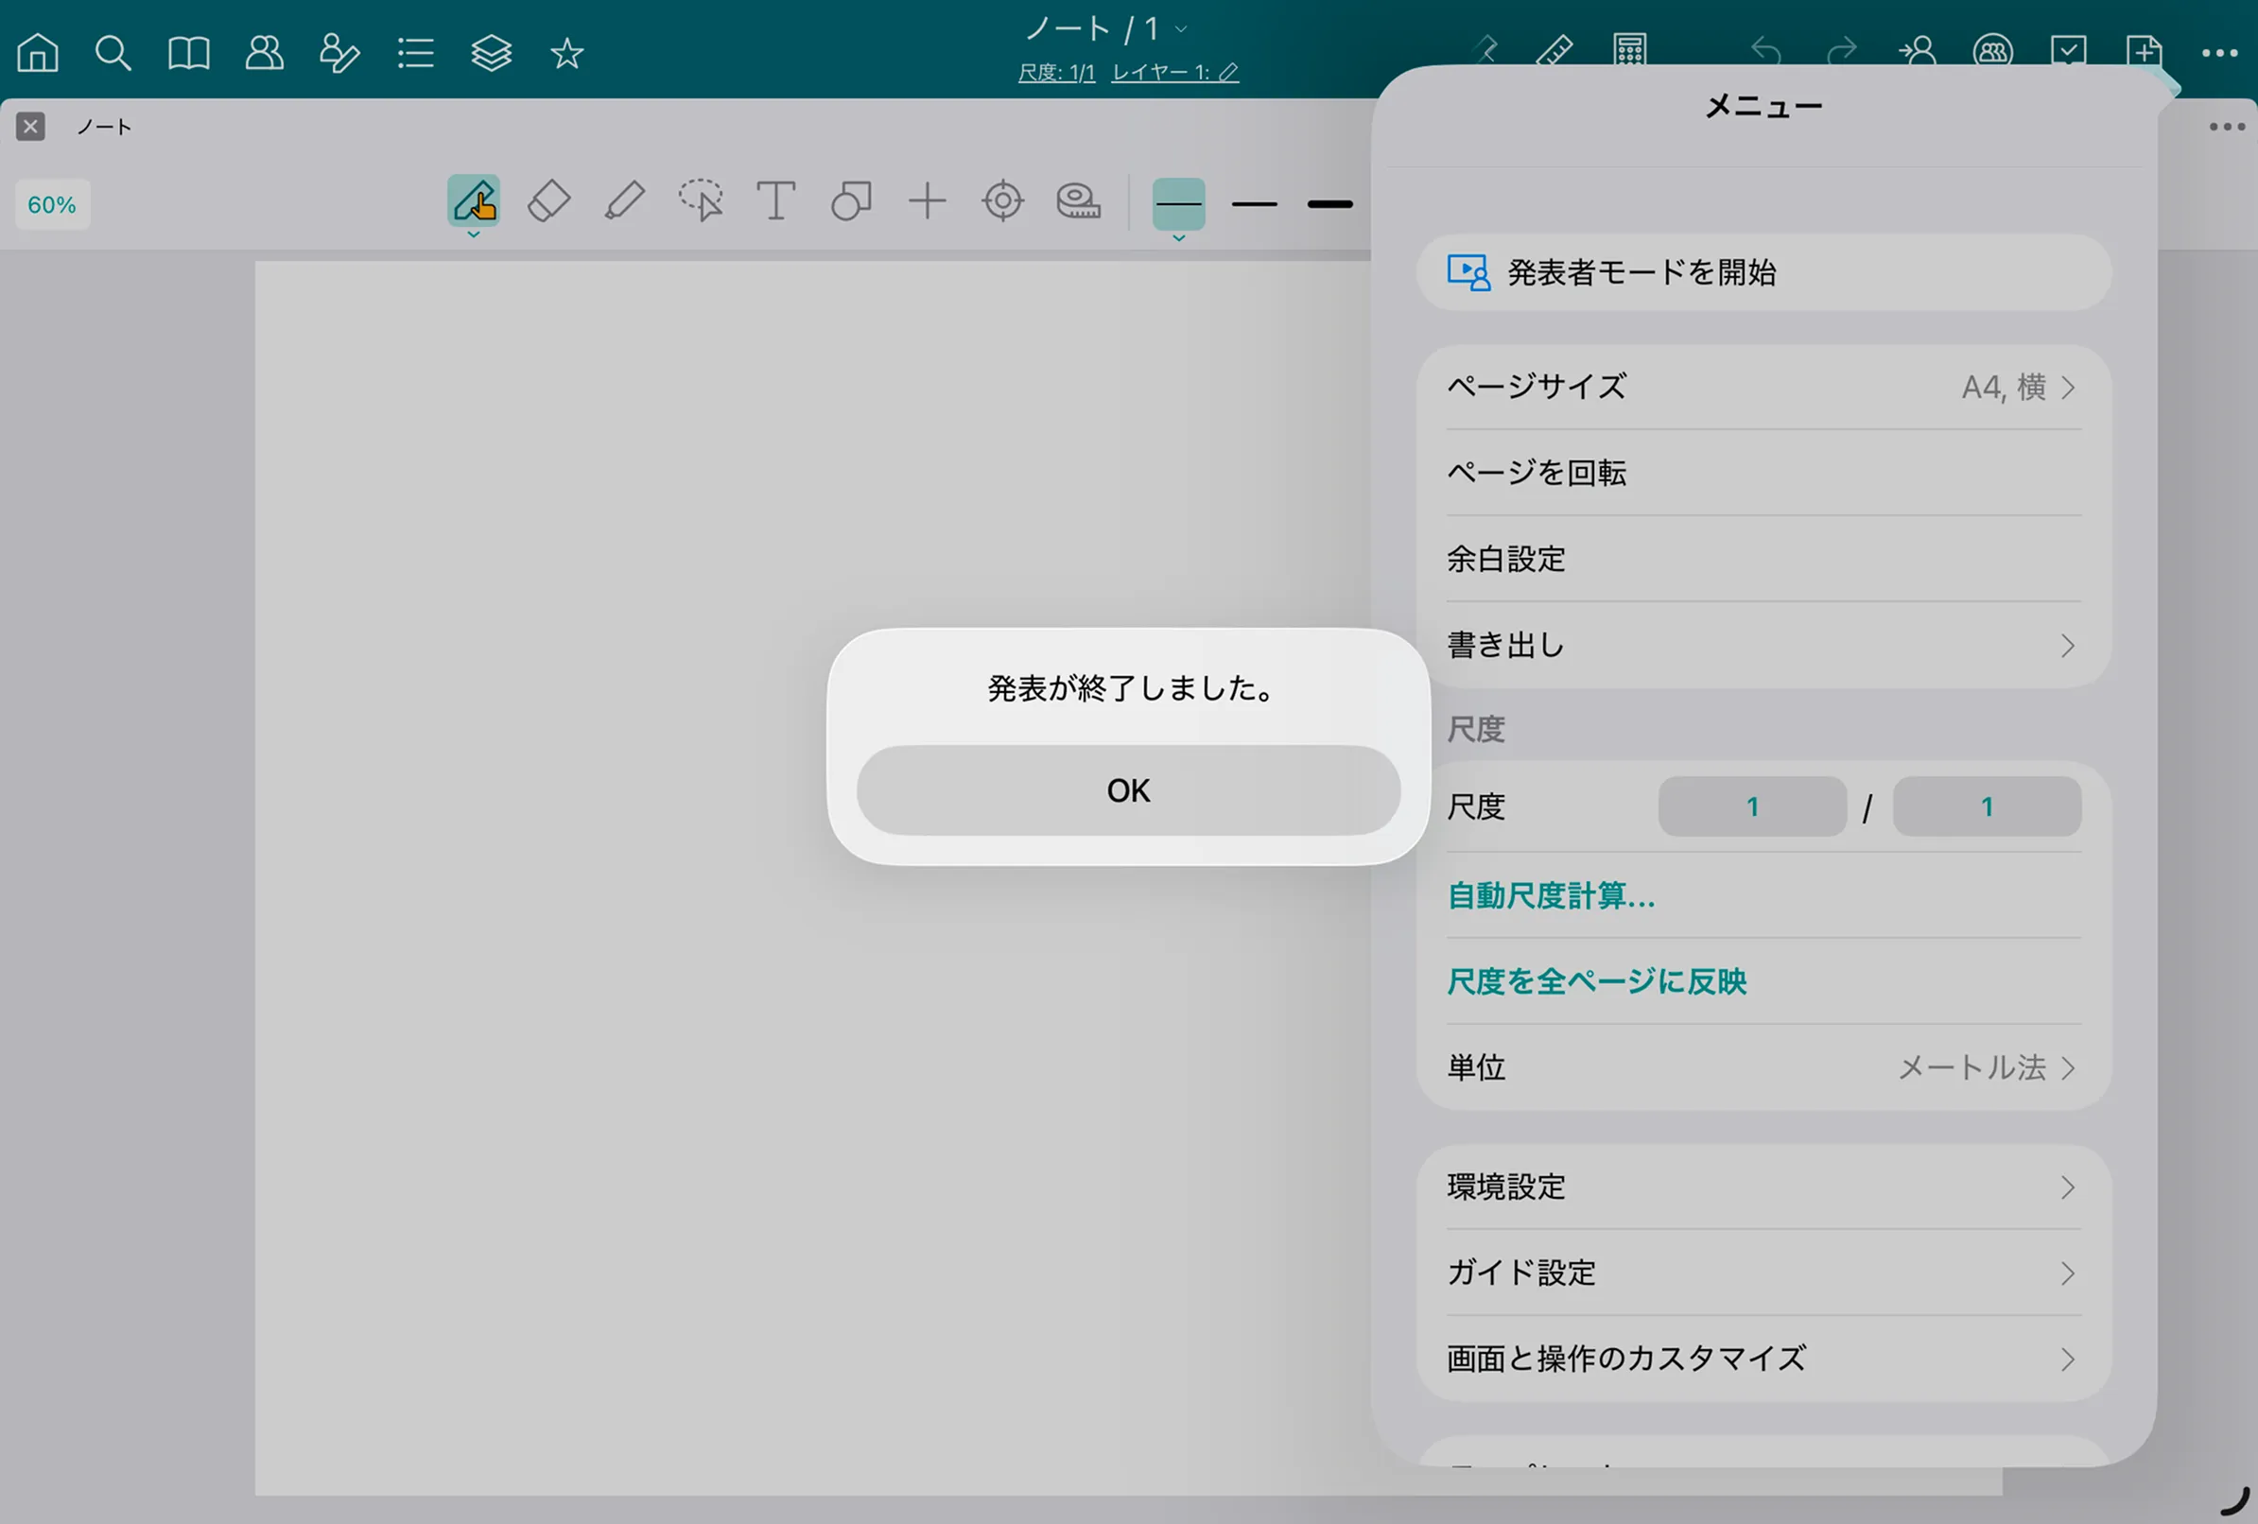Activate the Lasso selection tool
This screenshot has height=1524, width=2258.
tap(700, 202)
